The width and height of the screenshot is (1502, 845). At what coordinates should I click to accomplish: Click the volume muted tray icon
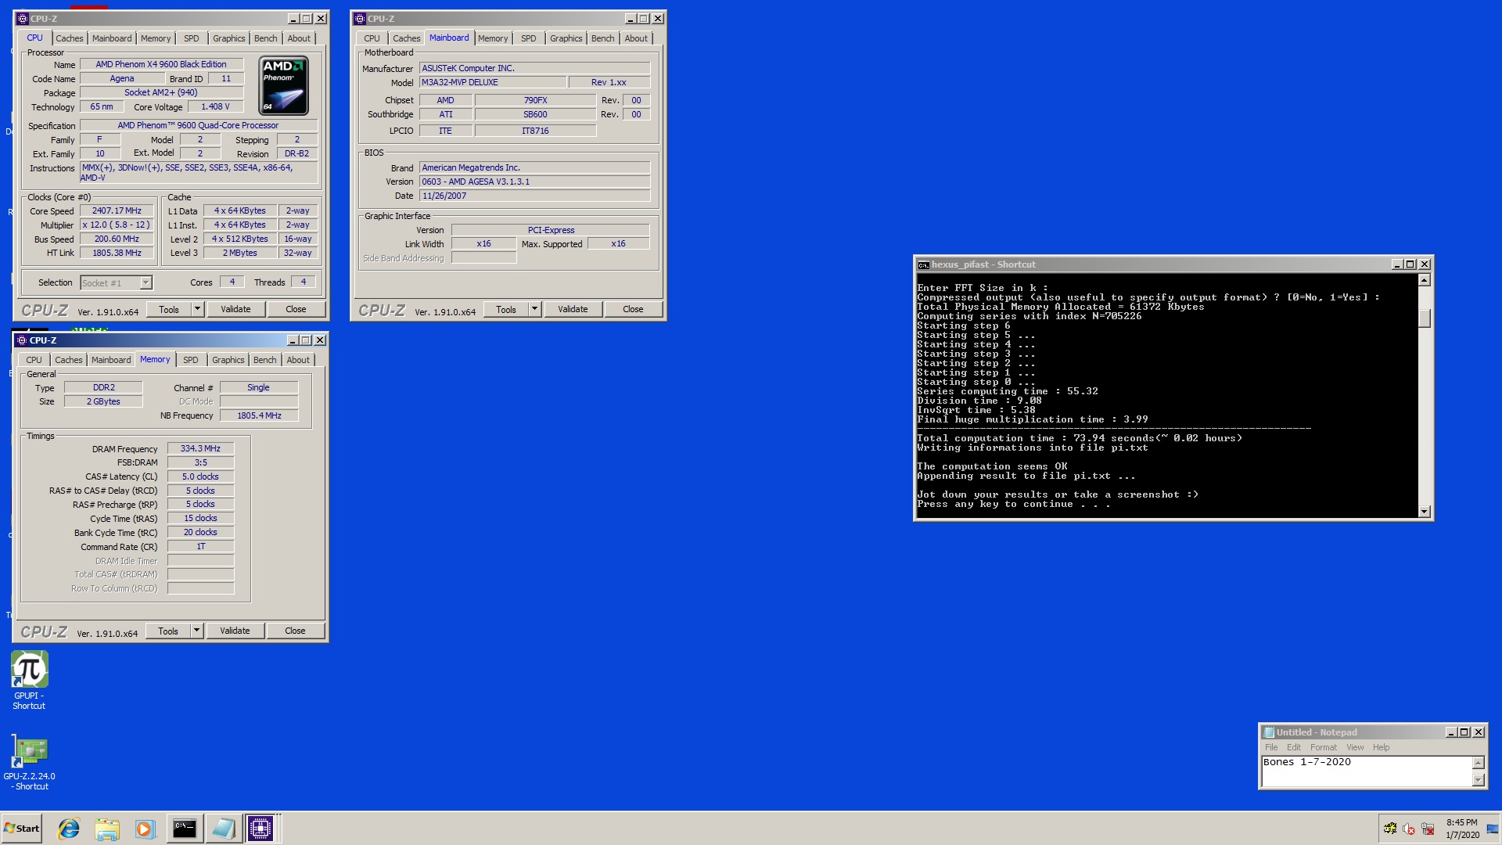(x=1409, y=829)
